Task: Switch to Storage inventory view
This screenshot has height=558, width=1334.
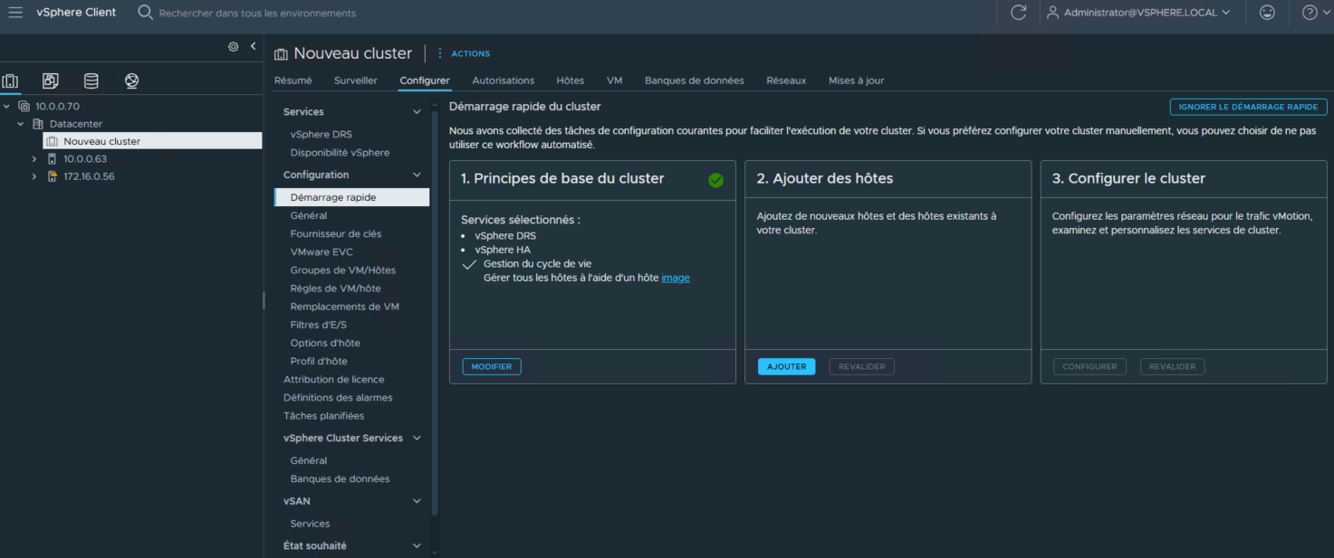Action: 91,81
